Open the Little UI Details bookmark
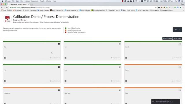This screenshot has width=185, height=104. coord(85,10)
